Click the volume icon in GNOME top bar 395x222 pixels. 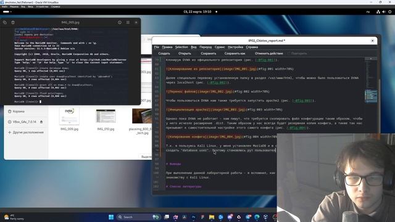tap(384, 12)
